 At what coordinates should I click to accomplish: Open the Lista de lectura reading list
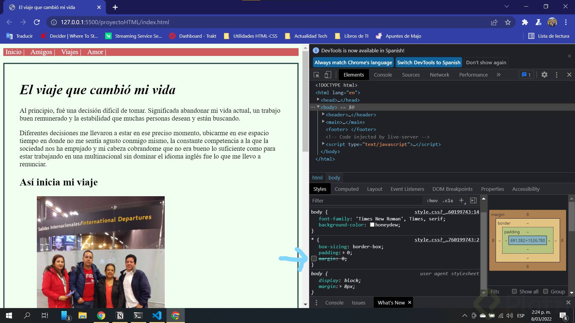coord(549,36)
